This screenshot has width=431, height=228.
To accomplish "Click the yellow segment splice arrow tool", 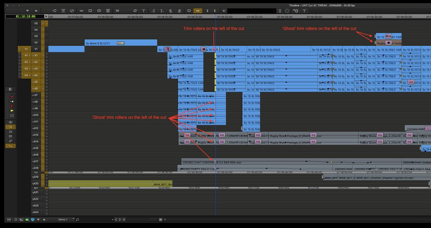I will tap(12, 102).
